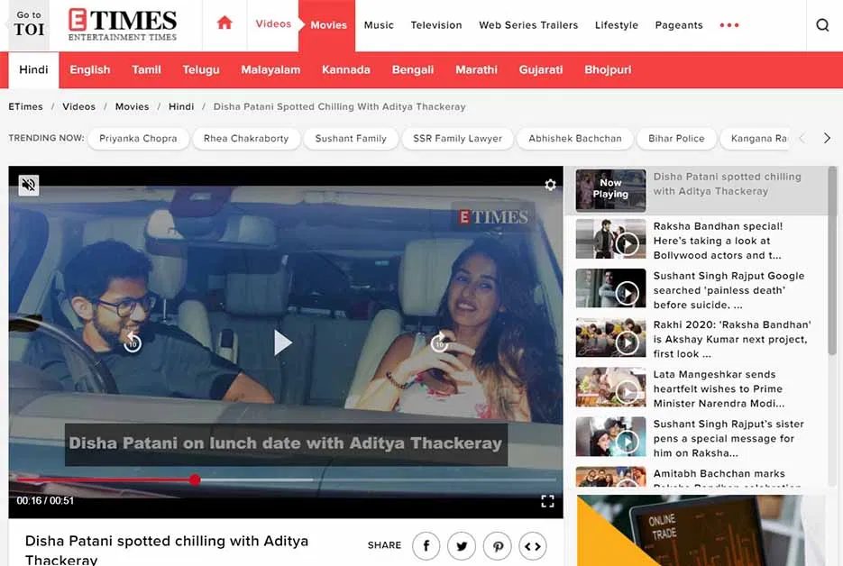Click the red progress handle on seek bar

coord(195,479)
